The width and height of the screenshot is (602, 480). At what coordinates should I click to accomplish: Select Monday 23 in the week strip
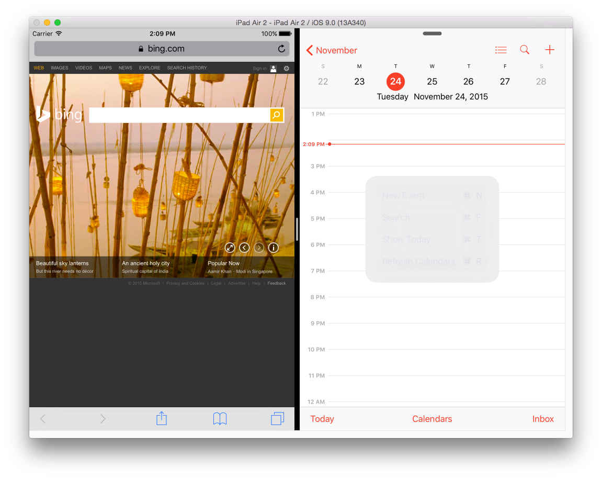pos(359,82)
